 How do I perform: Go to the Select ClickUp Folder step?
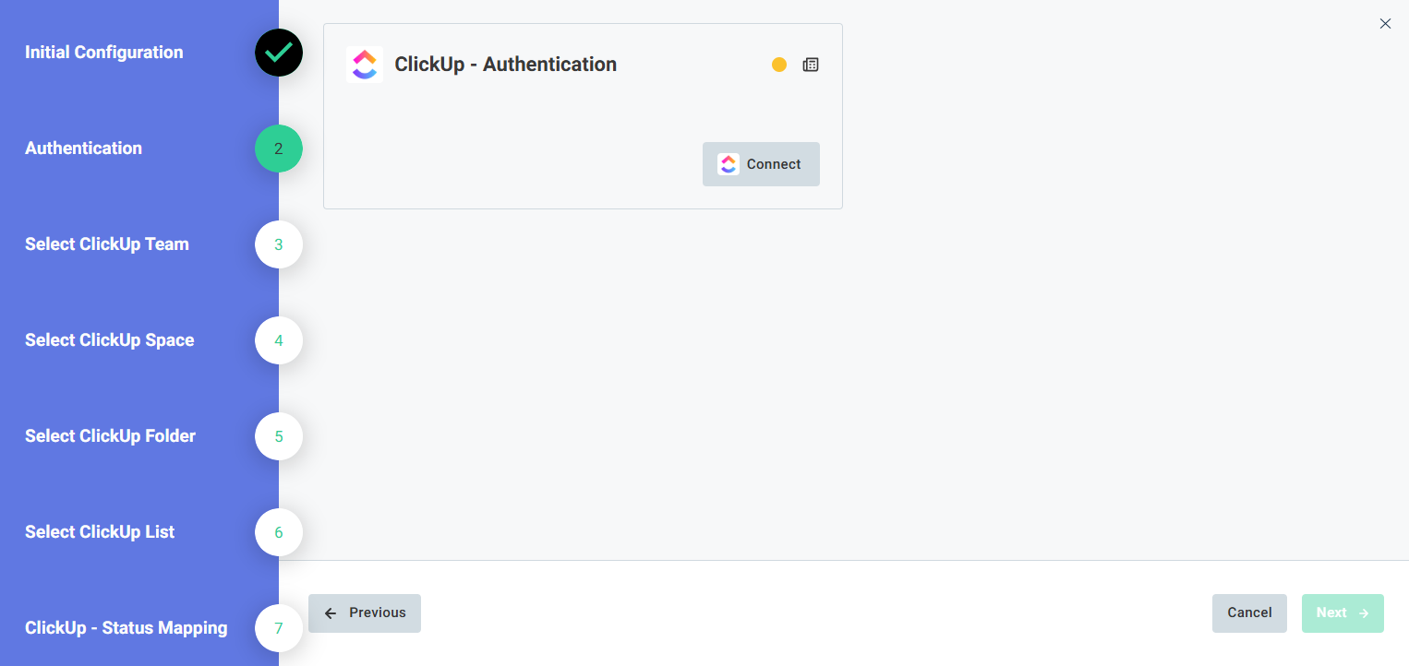111,436
